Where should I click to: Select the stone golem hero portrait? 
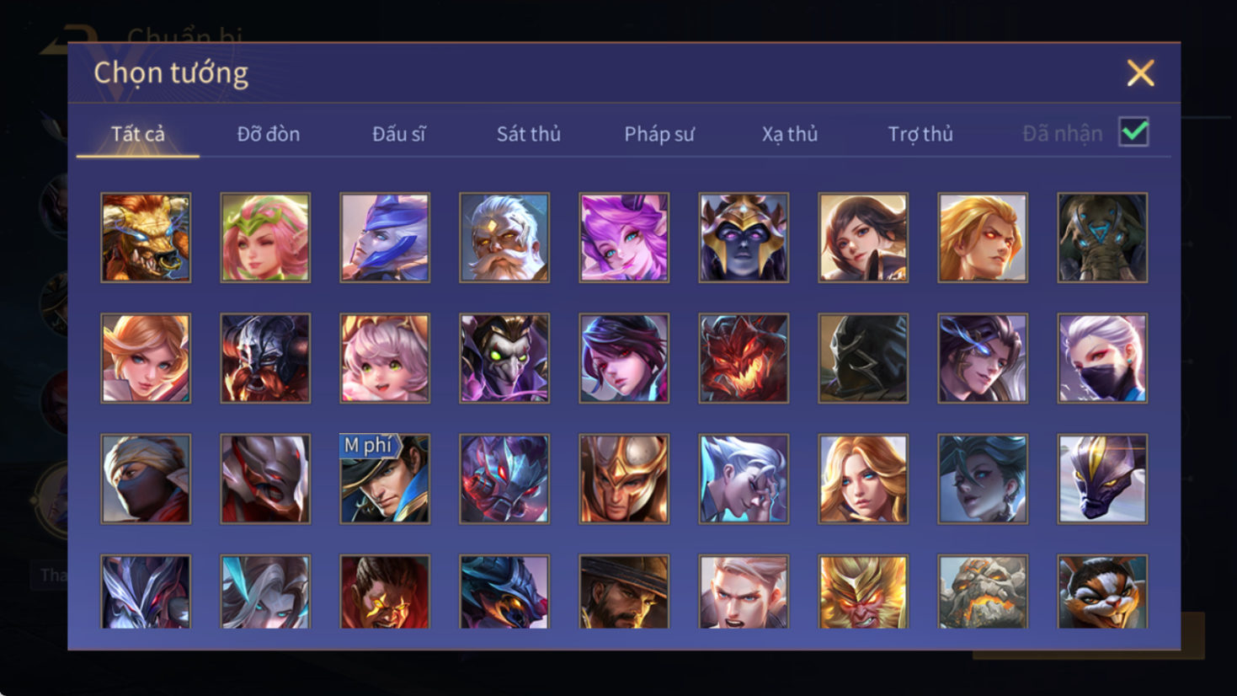click(x=983, y=591)
